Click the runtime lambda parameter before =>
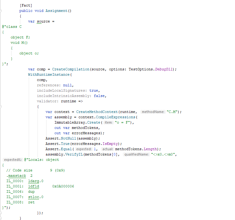 coord(68,101)
